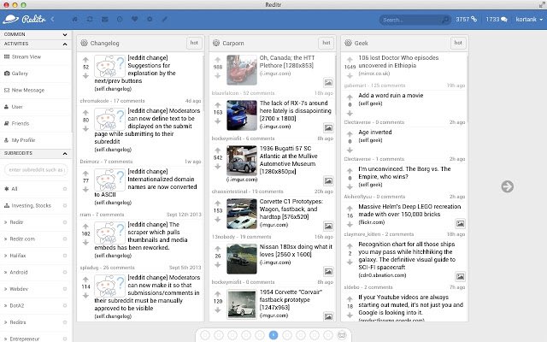Click last icon in bottom page indicator
The height and width of the screenshot is (342, 547).
click(x=342, y=335)
